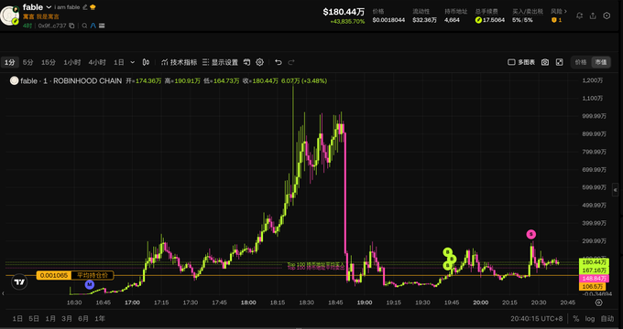
Task: Click the TradingView logo on the chart
Action: pyautogui.click(x=19, y=281)
